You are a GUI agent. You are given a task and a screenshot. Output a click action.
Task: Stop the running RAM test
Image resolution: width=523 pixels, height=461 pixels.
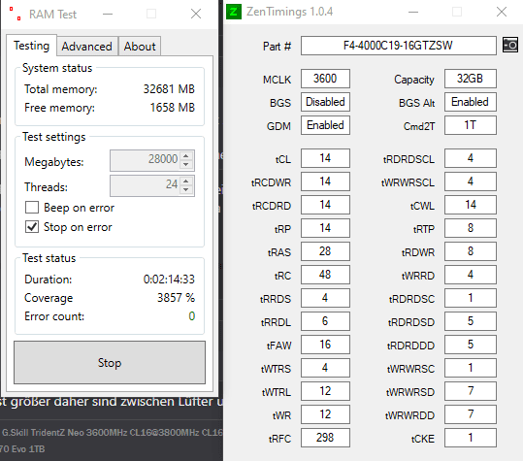(x=110, y=363)
